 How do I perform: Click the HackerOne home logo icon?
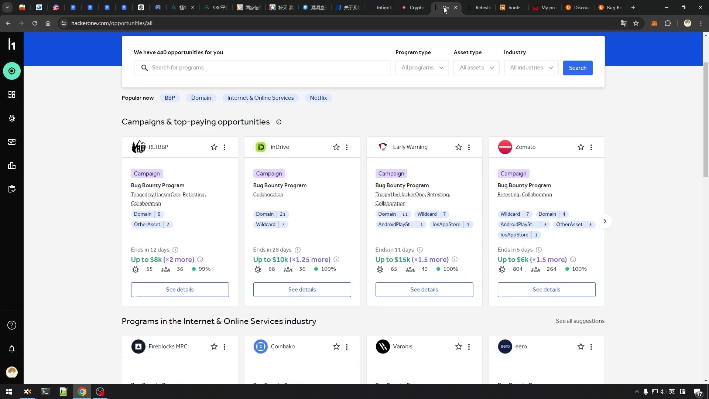pos(12,44)
